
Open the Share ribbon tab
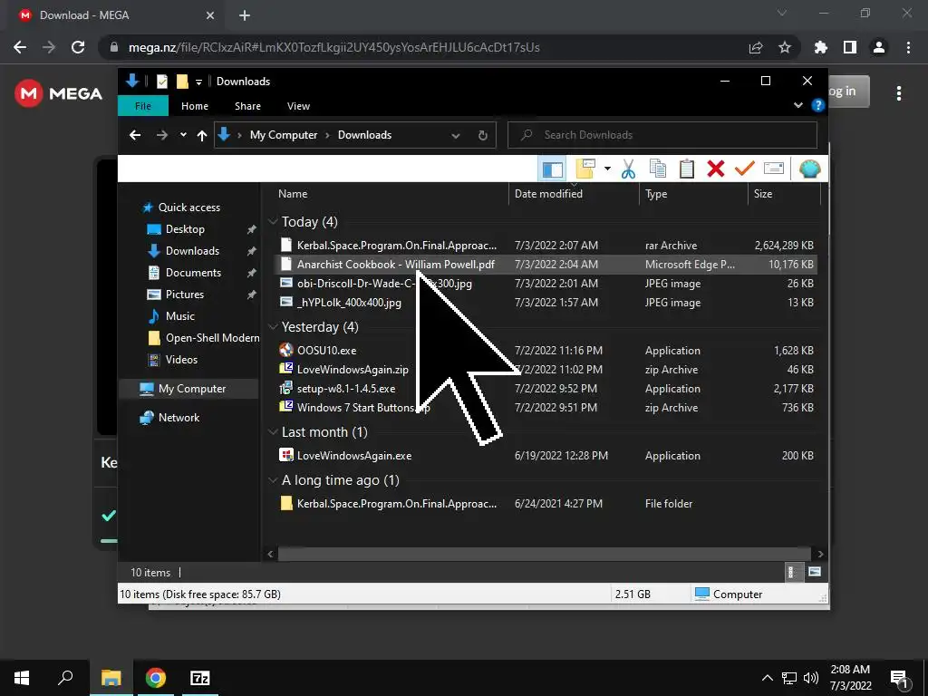247,106
